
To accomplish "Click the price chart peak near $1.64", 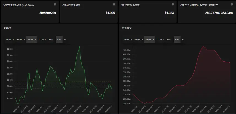I will point(80,47).
